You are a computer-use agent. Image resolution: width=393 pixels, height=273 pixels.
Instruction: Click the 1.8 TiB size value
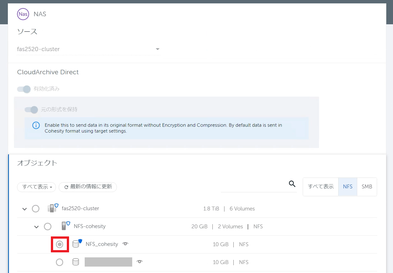[211, 209]
